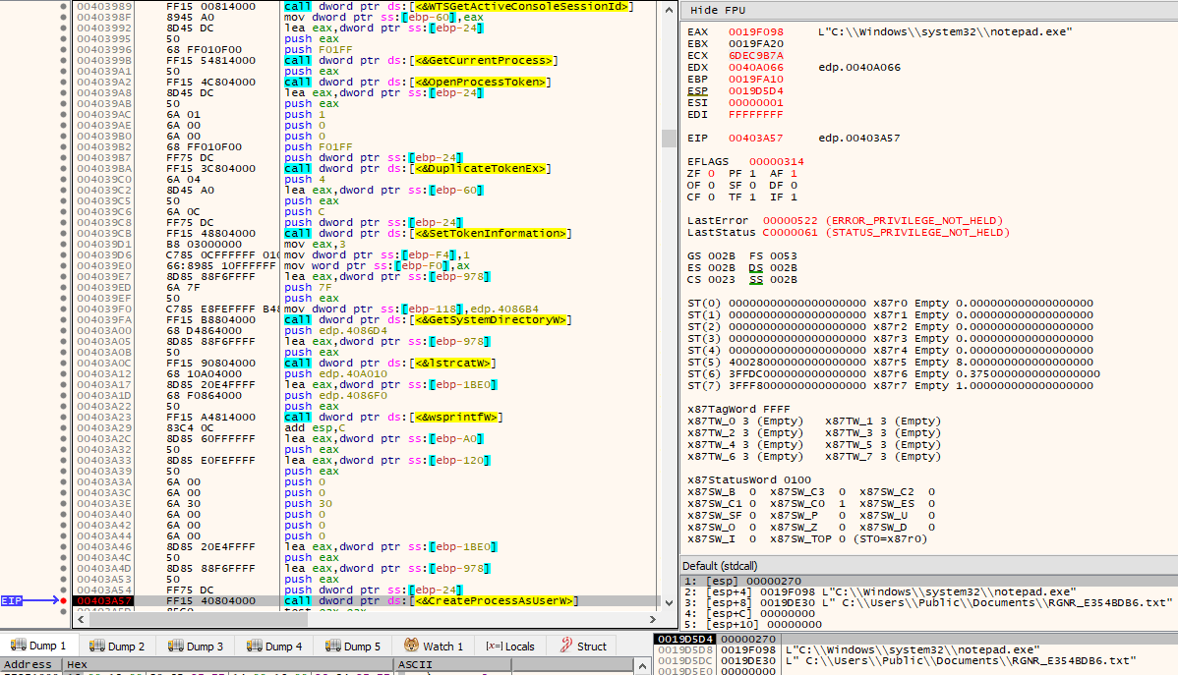Screen dimensions: 1178x675
Task: Click the Watch 1 dog icon
Action: [x=412, y=645]
